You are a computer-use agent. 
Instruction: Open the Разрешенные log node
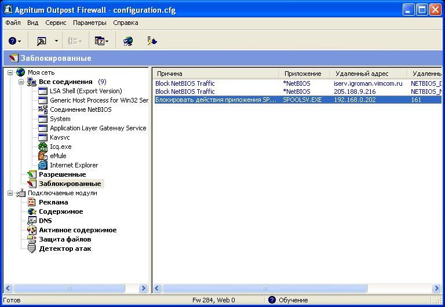tap(62, 174)
